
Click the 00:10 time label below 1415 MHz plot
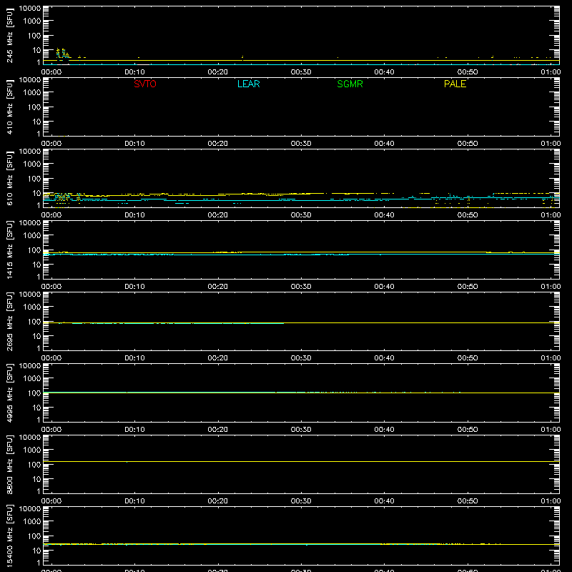134,287
